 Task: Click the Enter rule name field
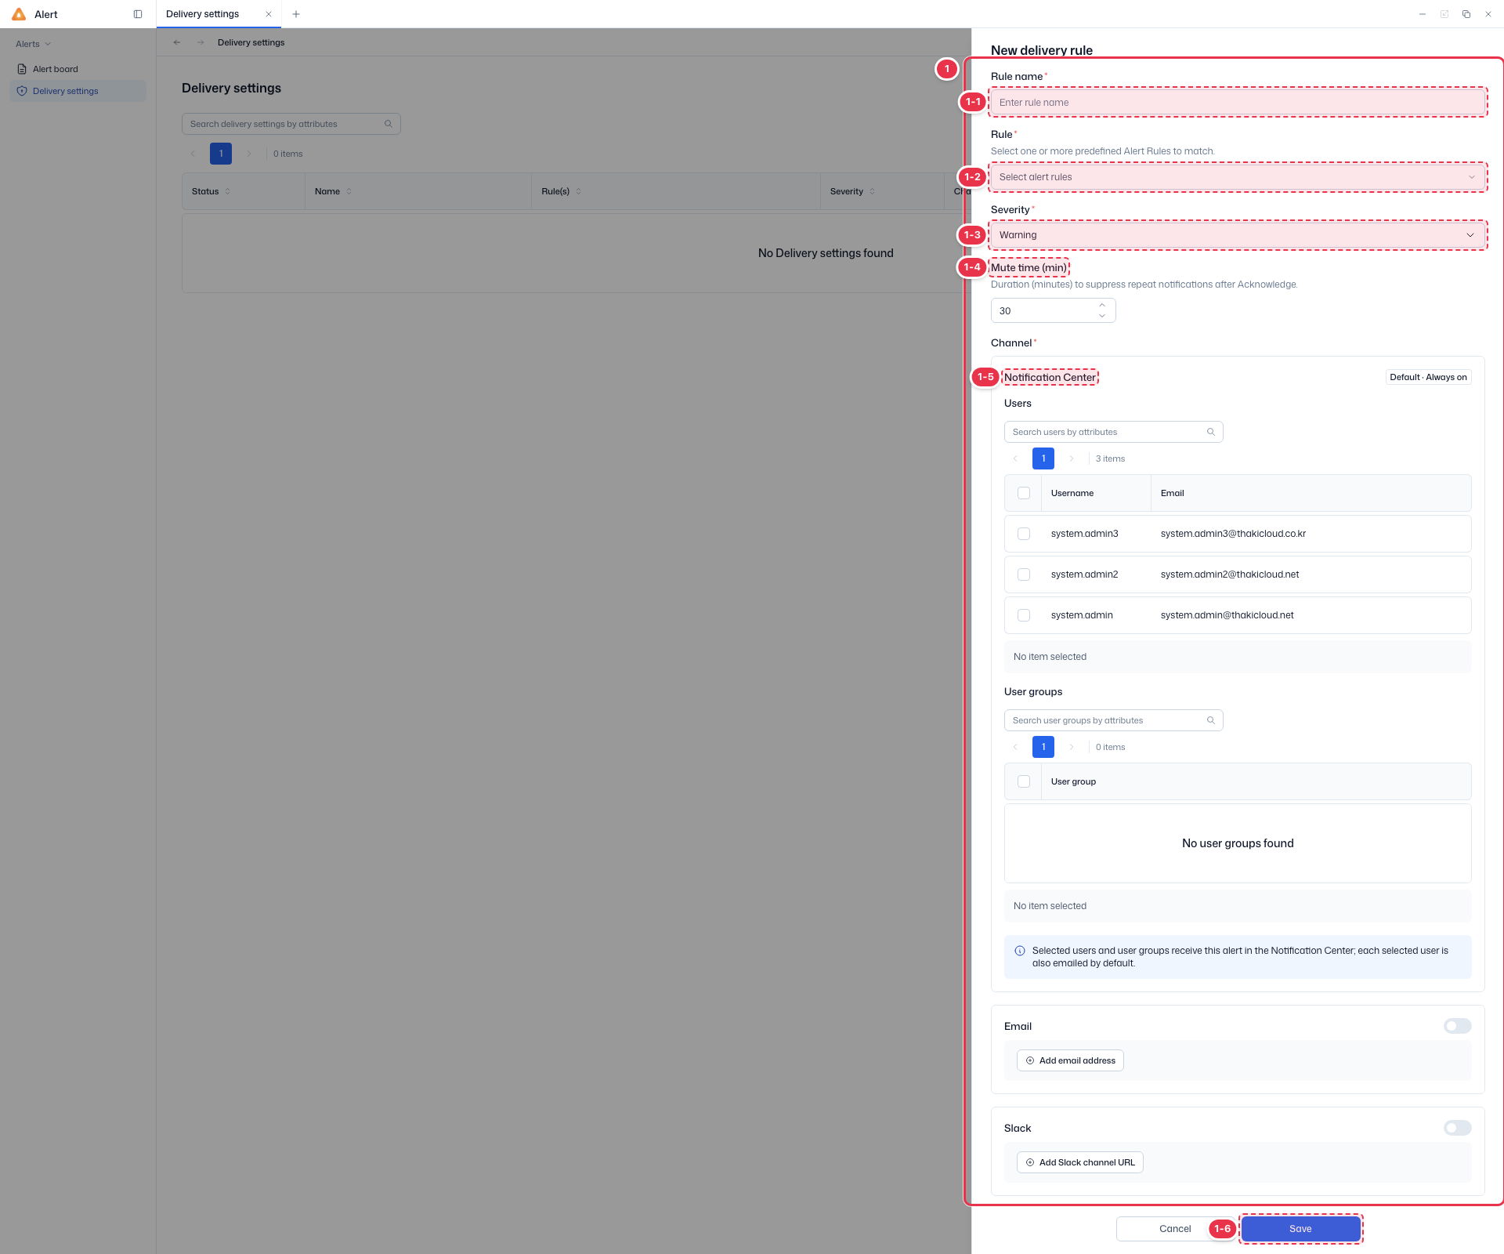(x=1238, y=103)
